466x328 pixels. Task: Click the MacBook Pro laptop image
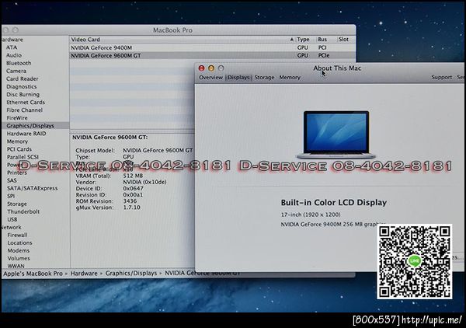[336, 134]
